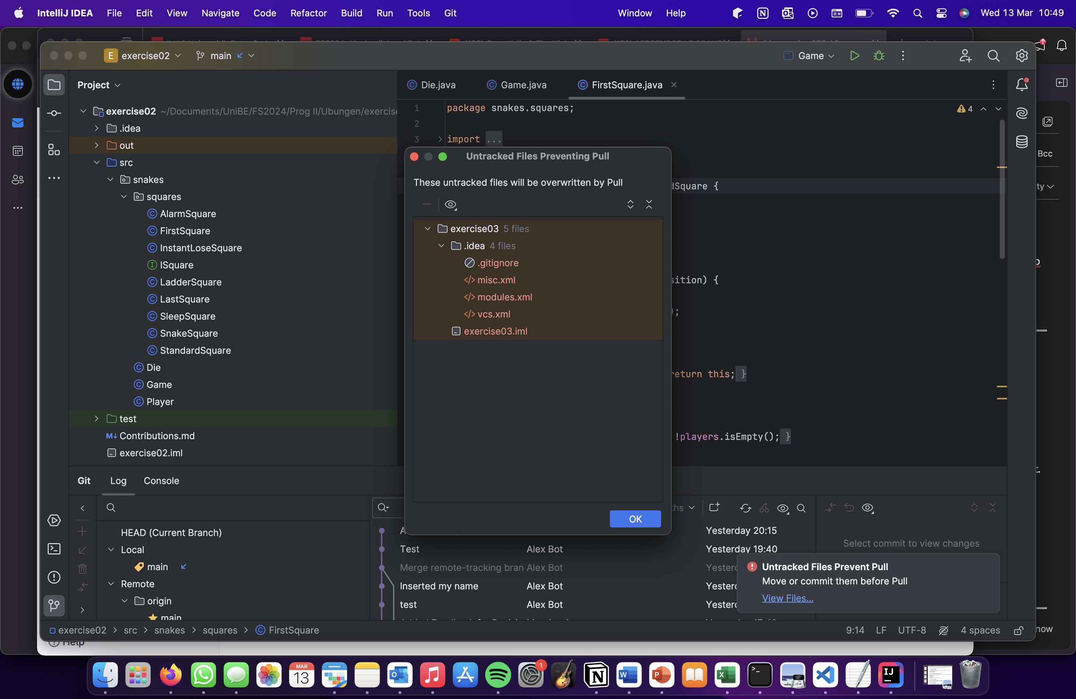1076x699 pixels.
Task: Open Project view mode dropdown
Action: [99, 85]
